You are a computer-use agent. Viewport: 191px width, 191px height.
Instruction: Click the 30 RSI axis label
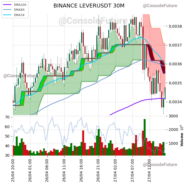7,155
